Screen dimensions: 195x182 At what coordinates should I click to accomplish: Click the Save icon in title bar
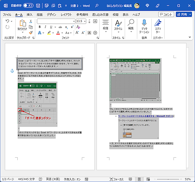click(x=38, y=6)
